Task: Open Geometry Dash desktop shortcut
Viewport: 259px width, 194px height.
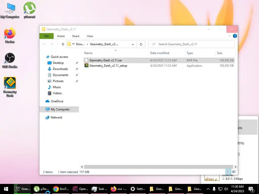Action: pos(10,87)
